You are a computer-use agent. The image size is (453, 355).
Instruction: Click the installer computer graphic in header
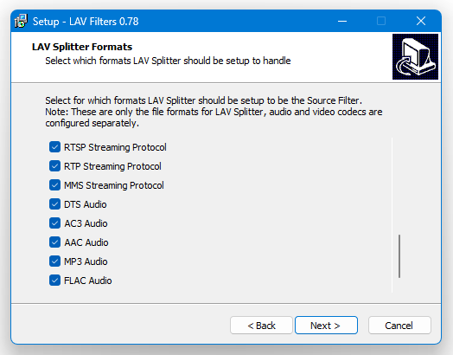coord(415,56)
